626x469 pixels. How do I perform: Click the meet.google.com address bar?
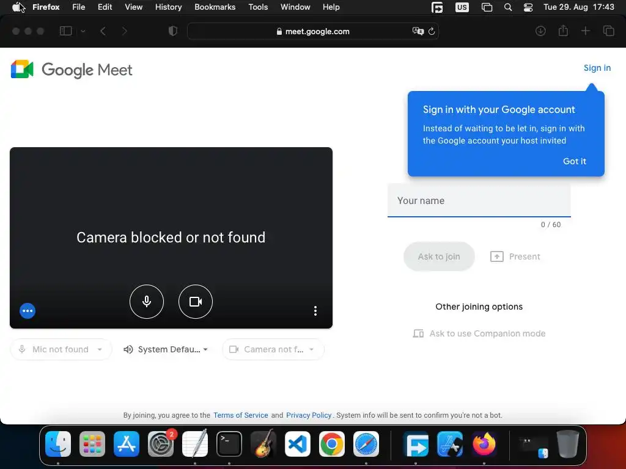click(x=313, y=31)
